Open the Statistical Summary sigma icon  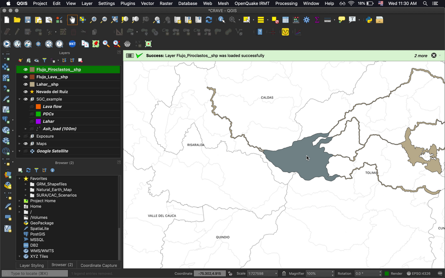click(x=317, y=20)
